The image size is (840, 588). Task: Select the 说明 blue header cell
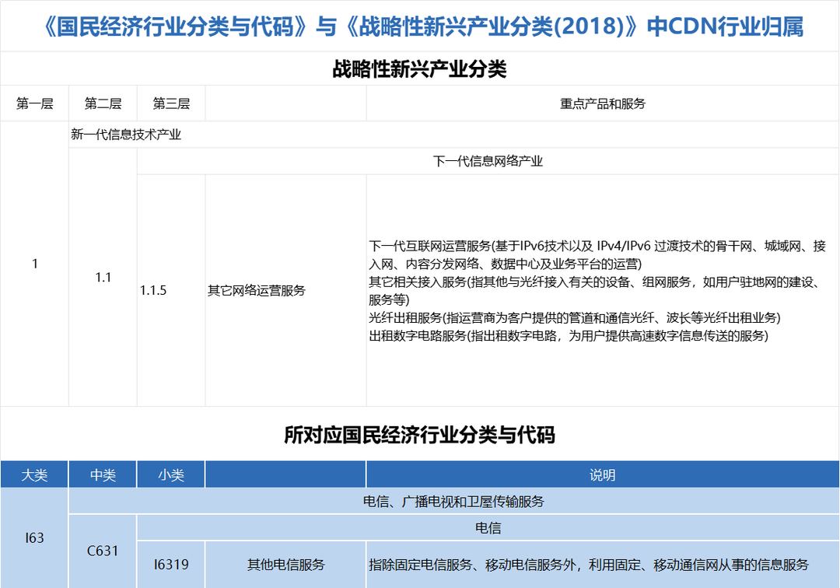coord(602,475)
